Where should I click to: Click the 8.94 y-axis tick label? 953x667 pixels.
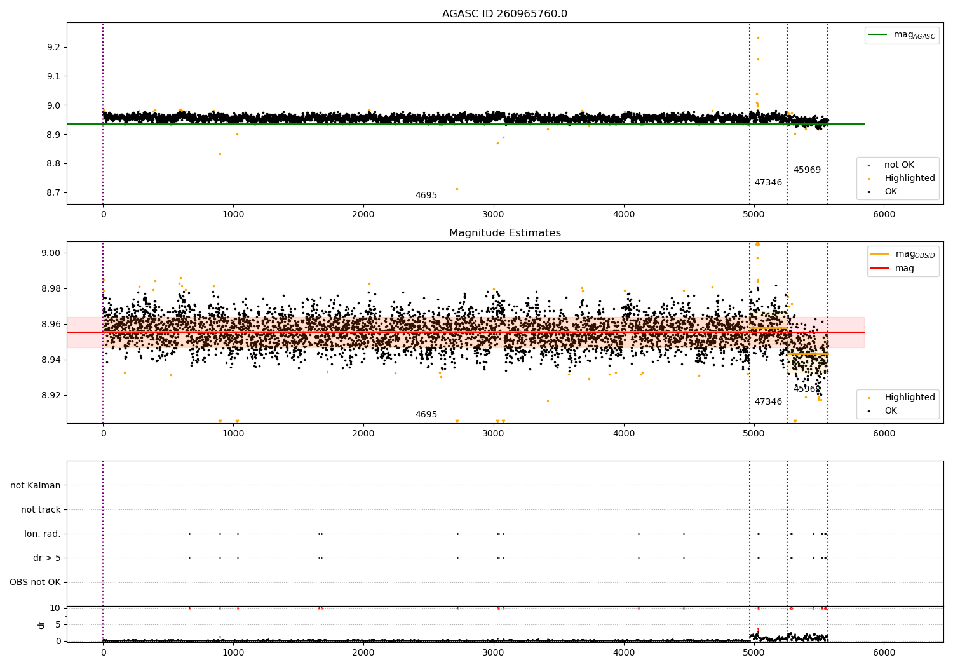click(50, 360)
